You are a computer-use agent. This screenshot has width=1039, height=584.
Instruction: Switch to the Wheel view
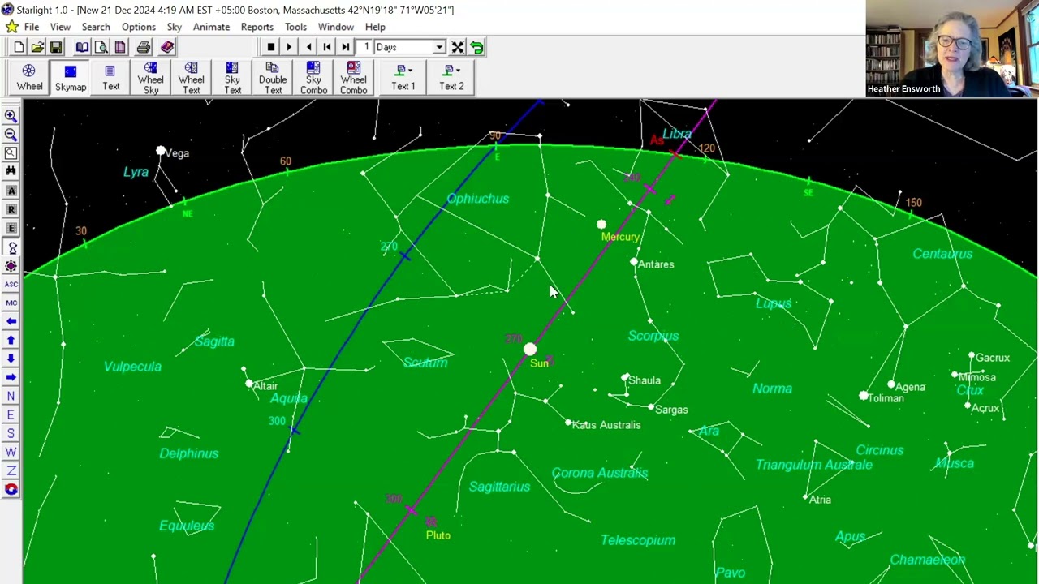point(29,78)
